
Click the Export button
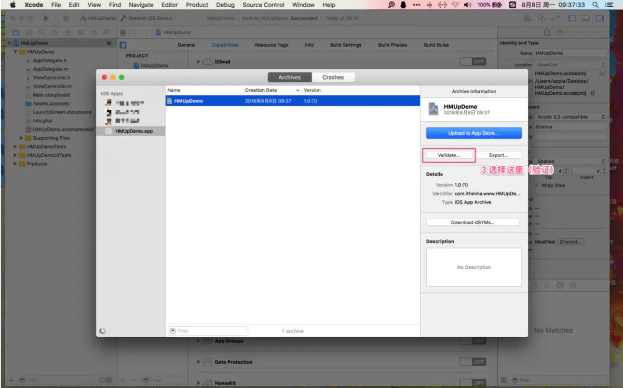tap(498, 155)
